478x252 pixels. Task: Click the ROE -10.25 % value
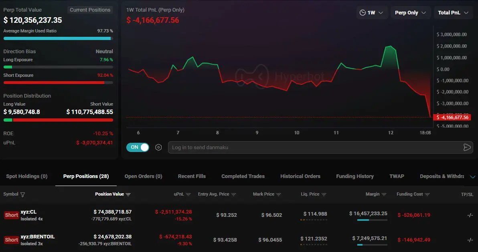coord(103,134)
